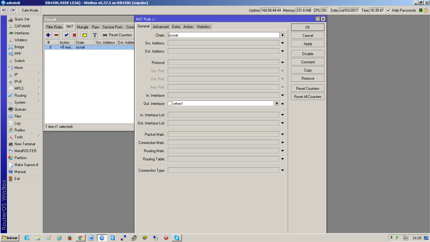Expand the Src. Address field arrow

tap(282, 43)
